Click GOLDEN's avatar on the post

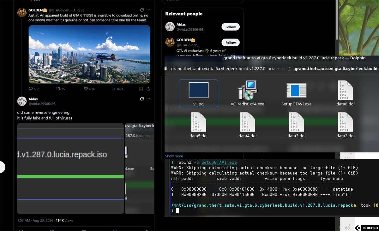point(22,12)
